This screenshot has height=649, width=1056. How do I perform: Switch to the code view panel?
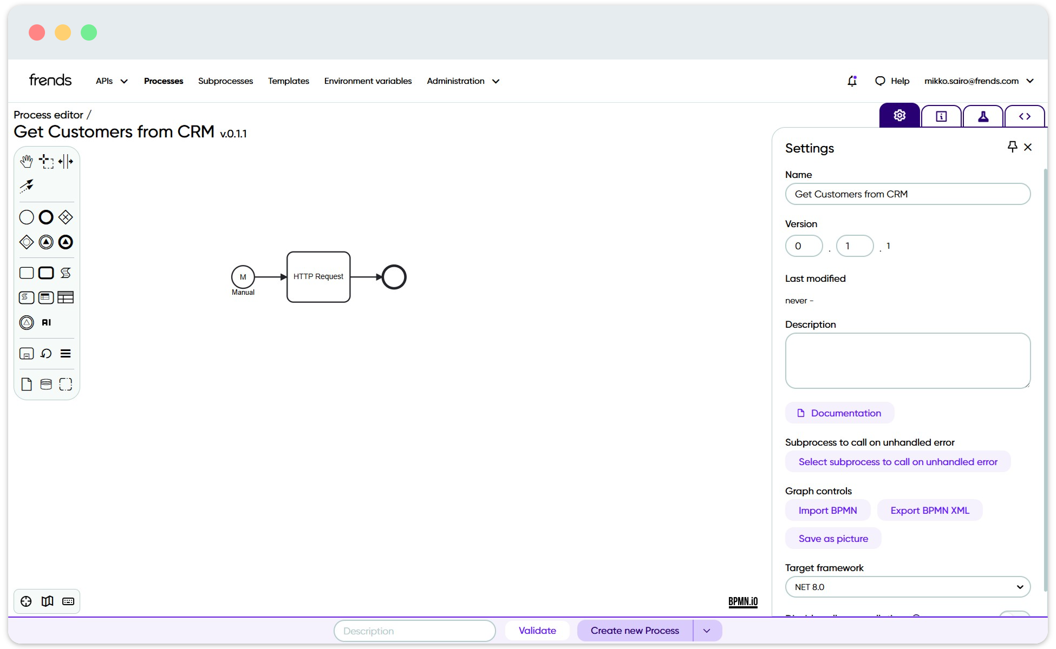click(1025, 115)
